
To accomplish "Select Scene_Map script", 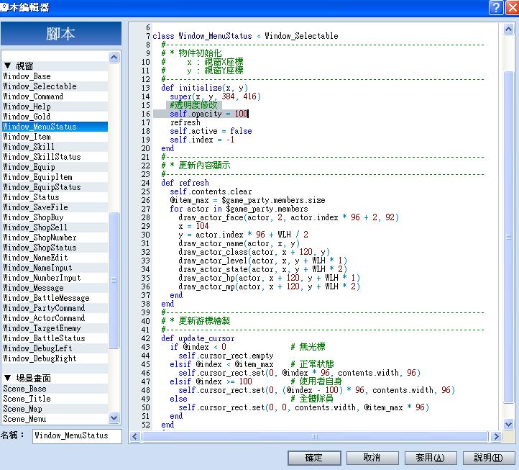I will click(55, 409).
